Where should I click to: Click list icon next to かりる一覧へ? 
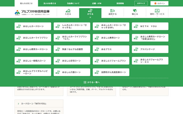pos(85,82)
